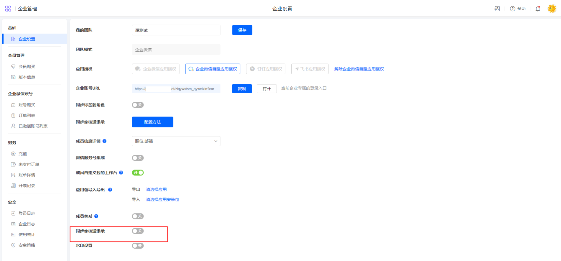This screenshot has height=261, width=561.
Task: Click the user avatar in top right
Action: pos(552,9)
